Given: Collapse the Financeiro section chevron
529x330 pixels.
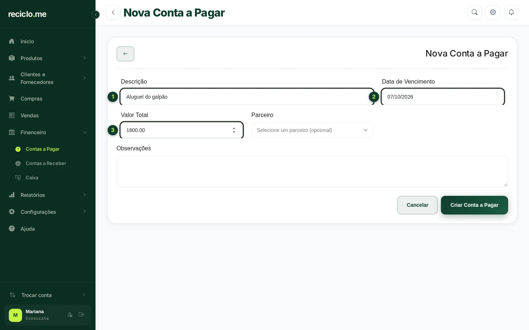Looking at the screenshot, I should [85, 132].
